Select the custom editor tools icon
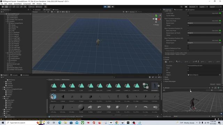223x125 pixels. (x=25, y=7)
